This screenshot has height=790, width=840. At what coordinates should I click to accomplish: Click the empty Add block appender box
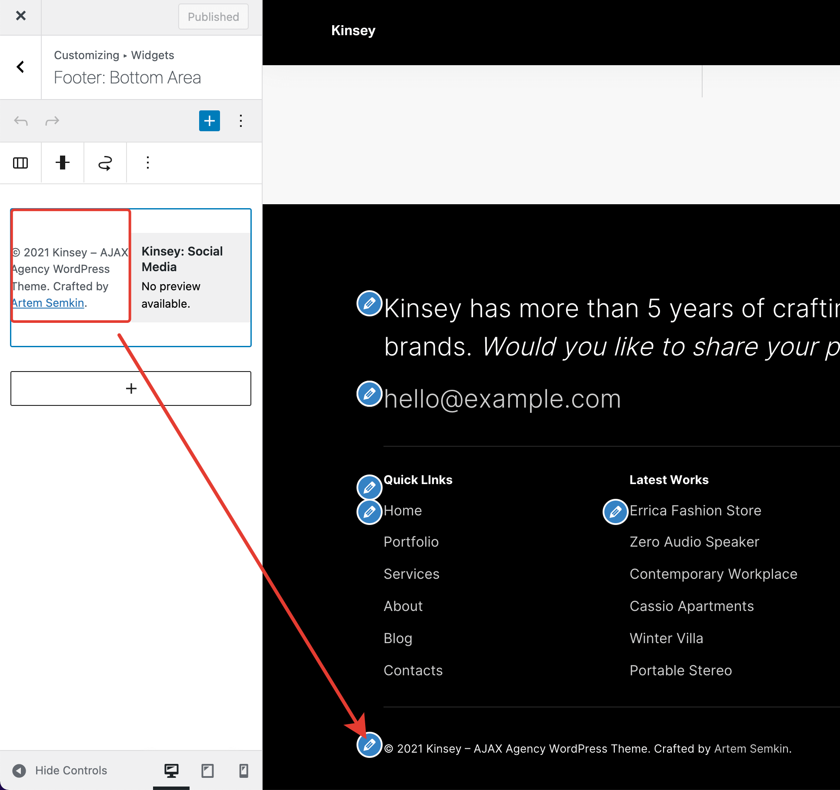131,388
